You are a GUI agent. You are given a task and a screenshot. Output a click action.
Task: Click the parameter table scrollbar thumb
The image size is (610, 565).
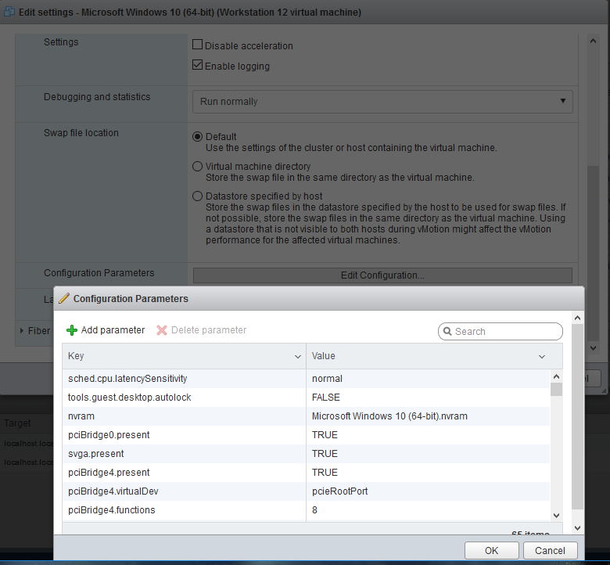coord(556,389)
